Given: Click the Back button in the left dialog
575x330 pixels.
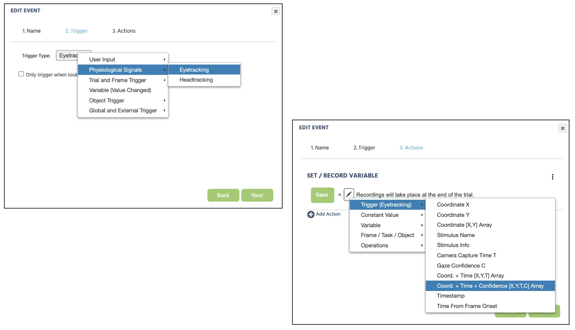Looking at the screenshot, I should click(x=223, y=195).
